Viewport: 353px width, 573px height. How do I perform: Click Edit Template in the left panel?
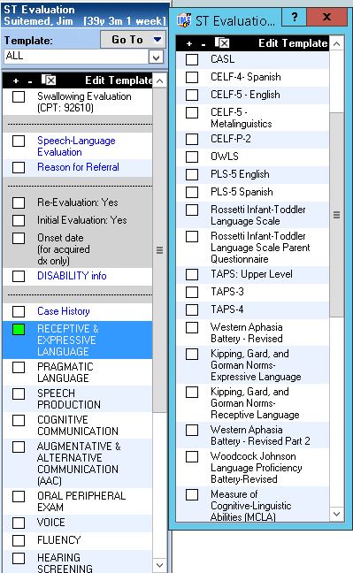119,80
